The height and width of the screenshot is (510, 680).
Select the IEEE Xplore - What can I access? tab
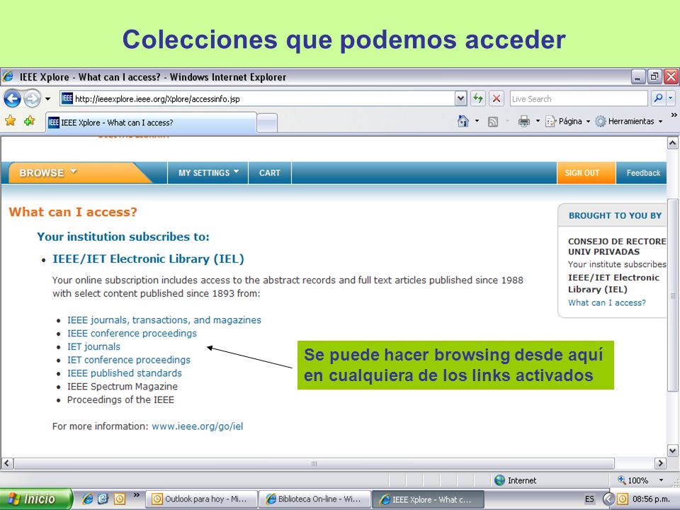[x=151, y=123]
